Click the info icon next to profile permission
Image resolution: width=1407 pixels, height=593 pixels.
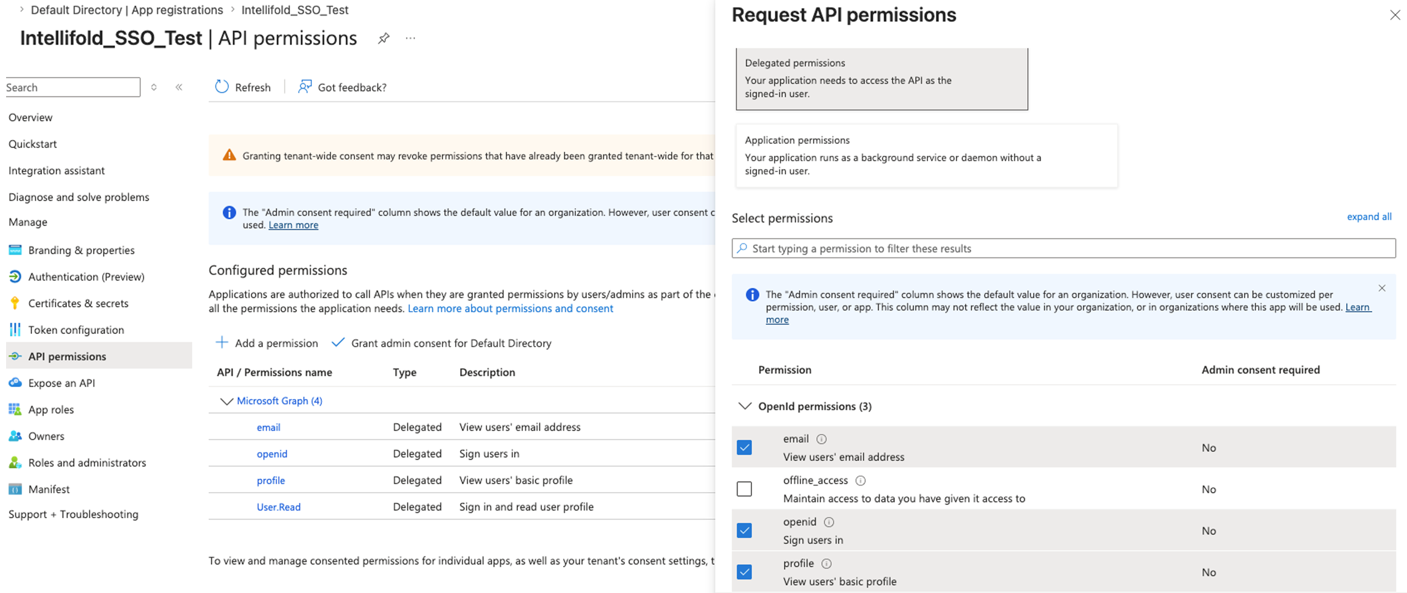pos(827,564)
